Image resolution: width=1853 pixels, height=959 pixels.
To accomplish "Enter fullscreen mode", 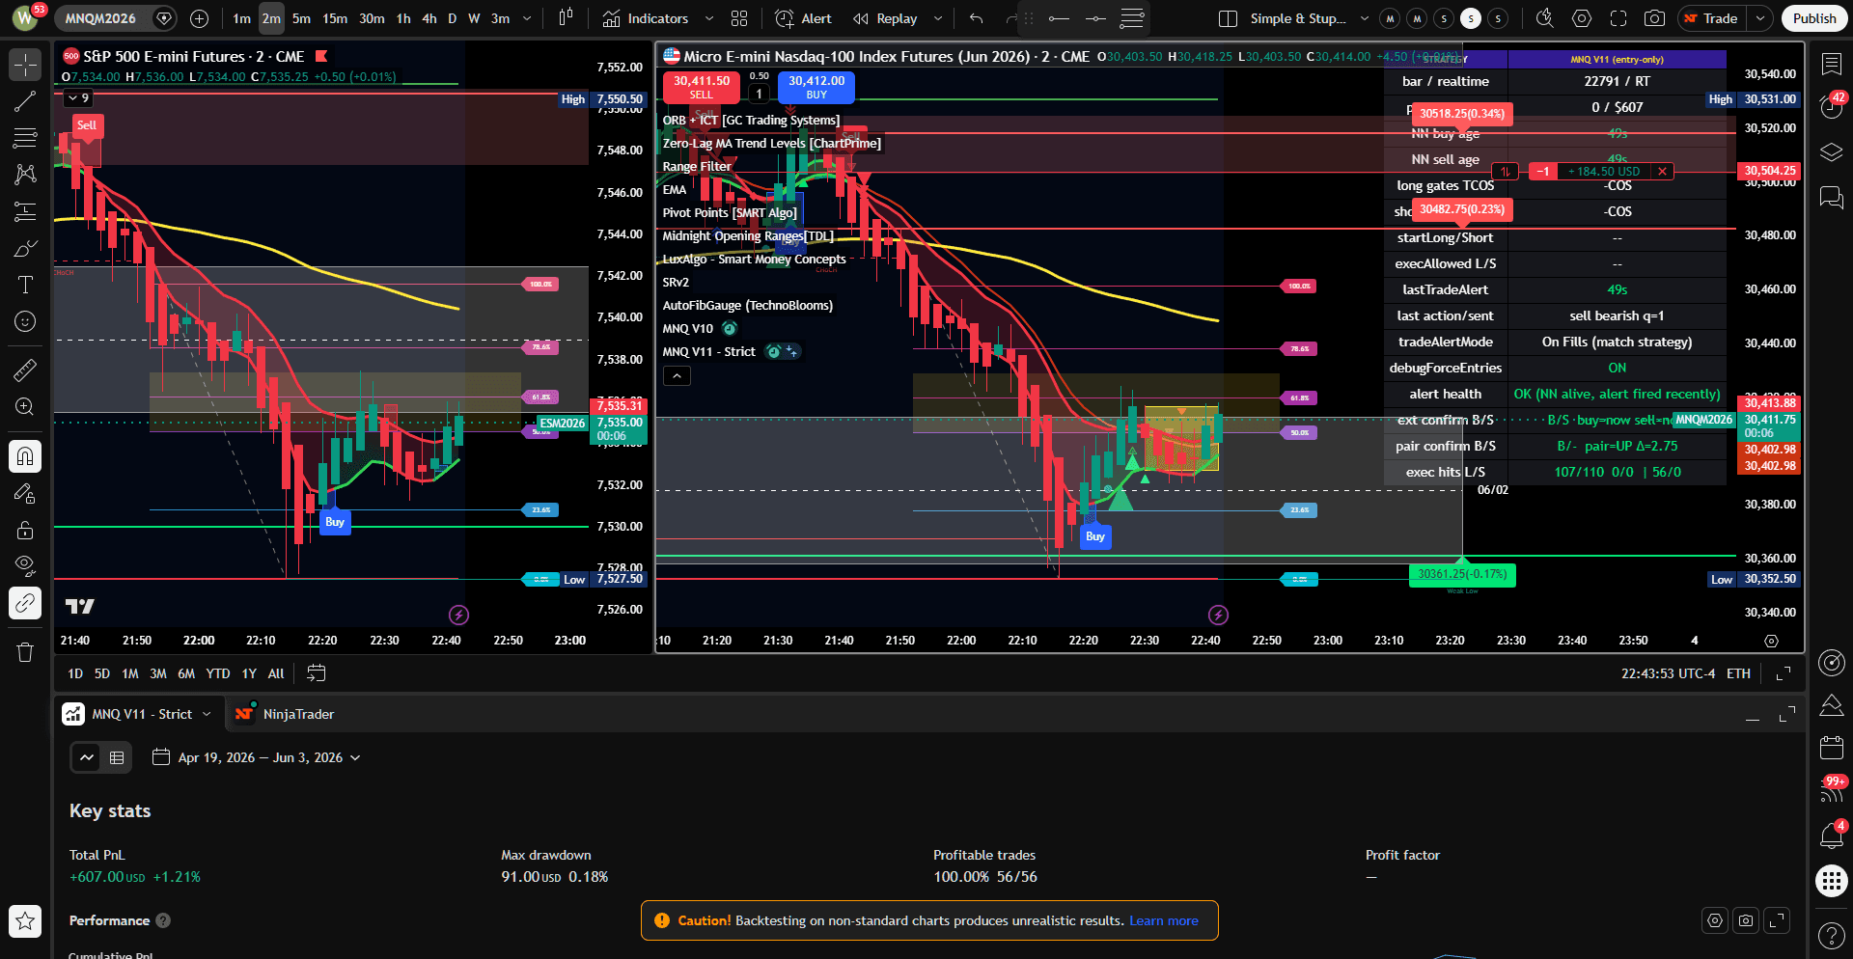I will pyautogui.click(x=1618, y=18).
